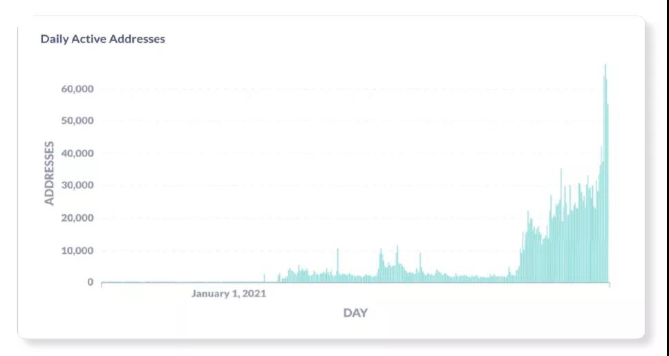Click the January 1, 2021 date label

pos(229,293)
